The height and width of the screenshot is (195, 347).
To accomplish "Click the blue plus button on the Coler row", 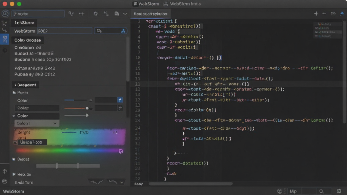I will coord(120,100).
